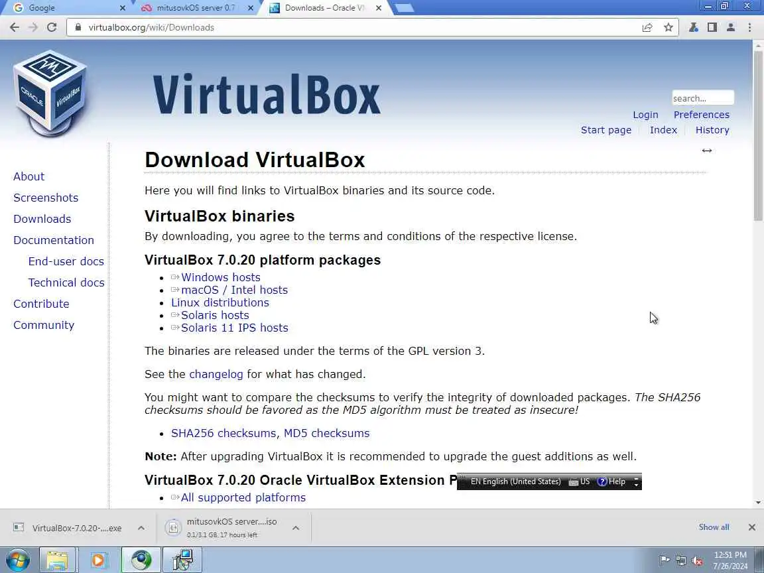Open File Explorer from taskbar
Screen dimensions: 764x573
[x=57, y=560]
